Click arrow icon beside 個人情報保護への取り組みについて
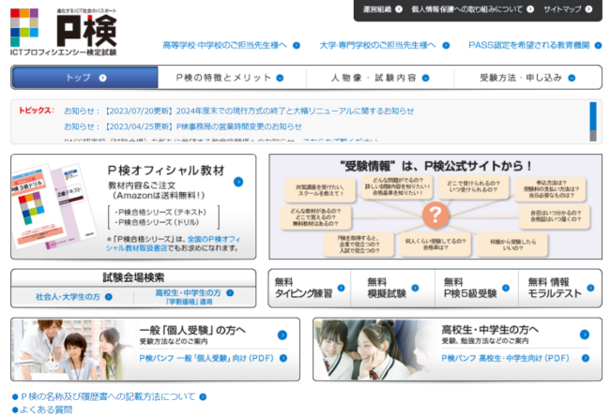610x416 pixels. [530, 9]
